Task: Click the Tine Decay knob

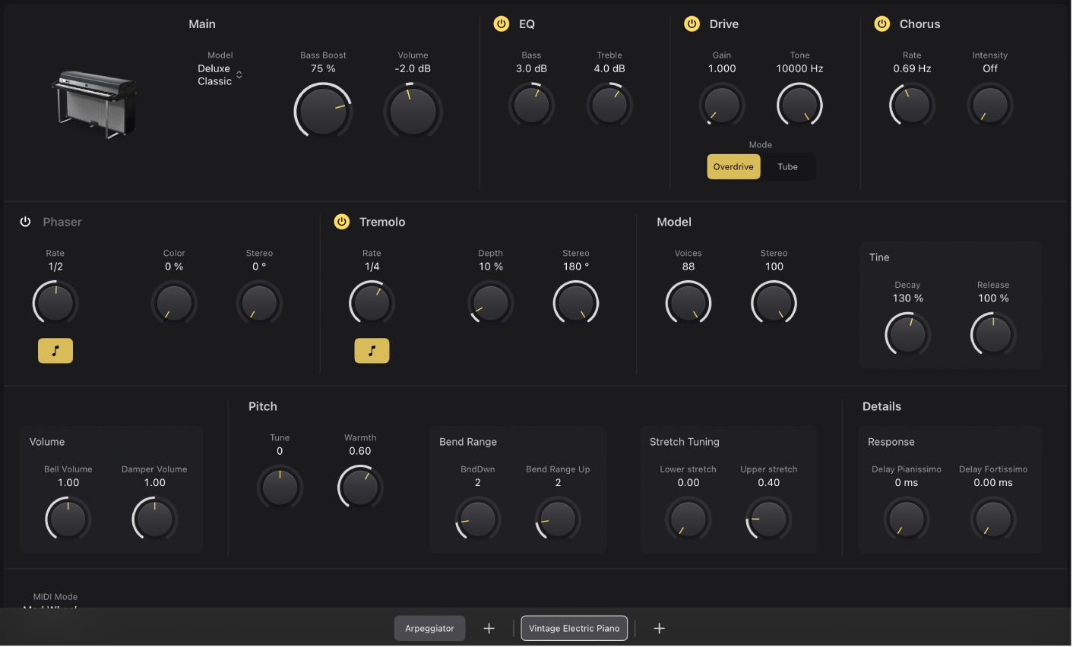Action: [907, 335]
